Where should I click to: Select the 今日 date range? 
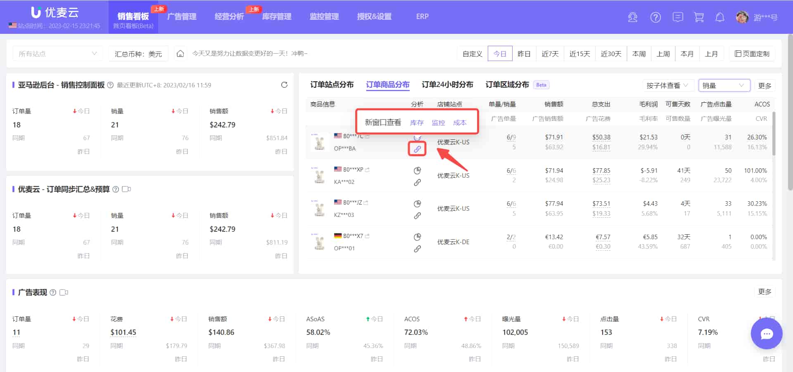click(500, 54)
